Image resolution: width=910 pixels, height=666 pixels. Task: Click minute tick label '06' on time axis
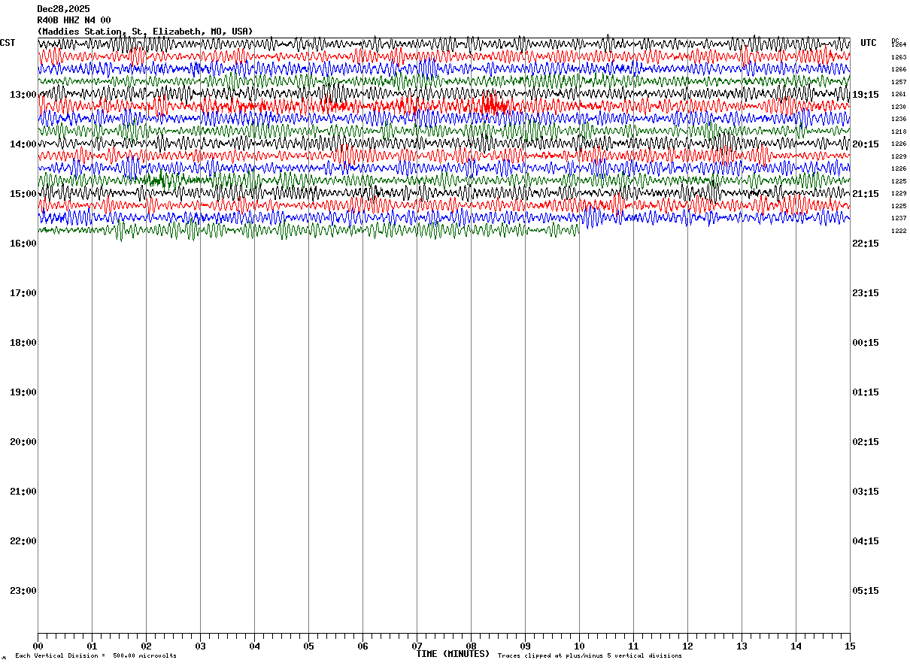pos(362,646)
